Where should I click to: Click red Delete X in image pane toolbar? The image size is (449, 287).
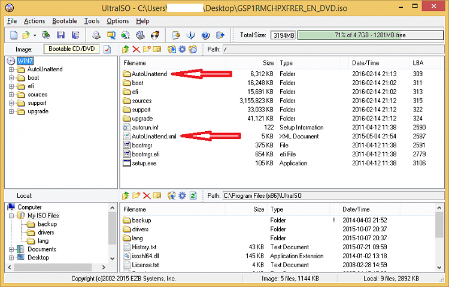coord(136,49)
